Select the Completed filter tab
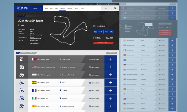187x112 pixels. click(x=32, y=53)
